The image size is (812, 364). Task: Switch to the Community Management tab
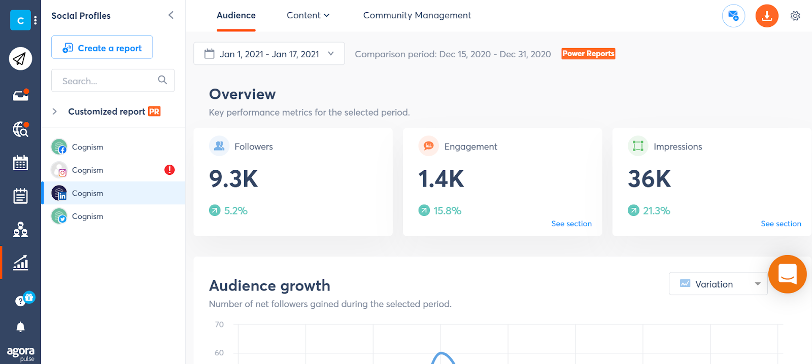(417, 15)
